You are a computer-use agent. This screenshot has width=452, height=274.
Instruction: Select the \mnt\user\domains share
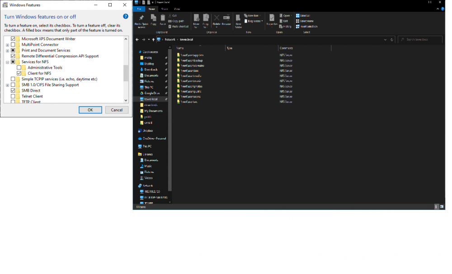(191, 65)
